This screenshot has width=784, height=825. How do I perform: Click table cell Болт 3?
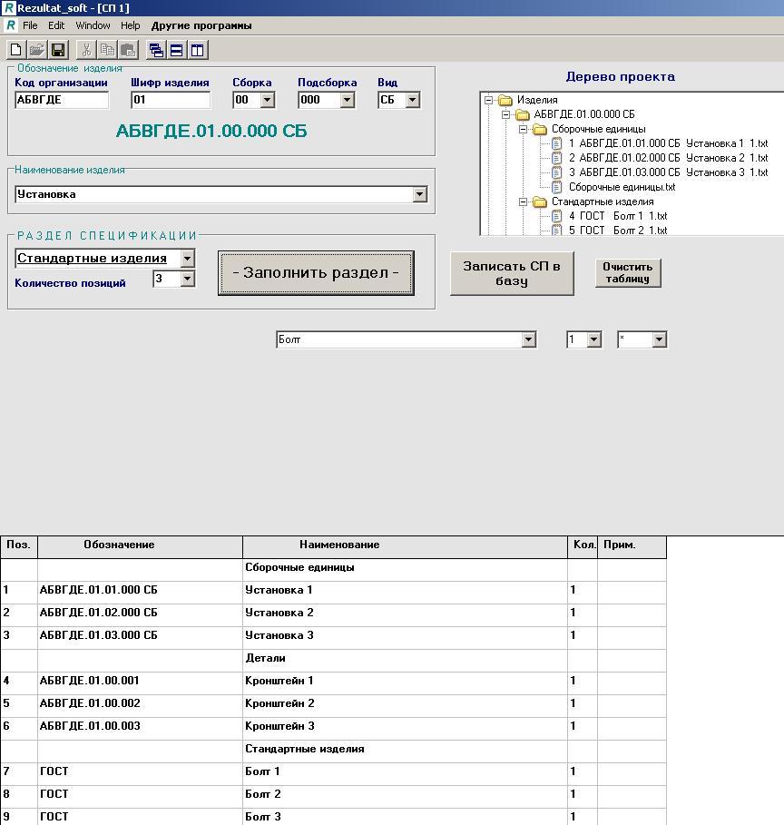[405, 817]
